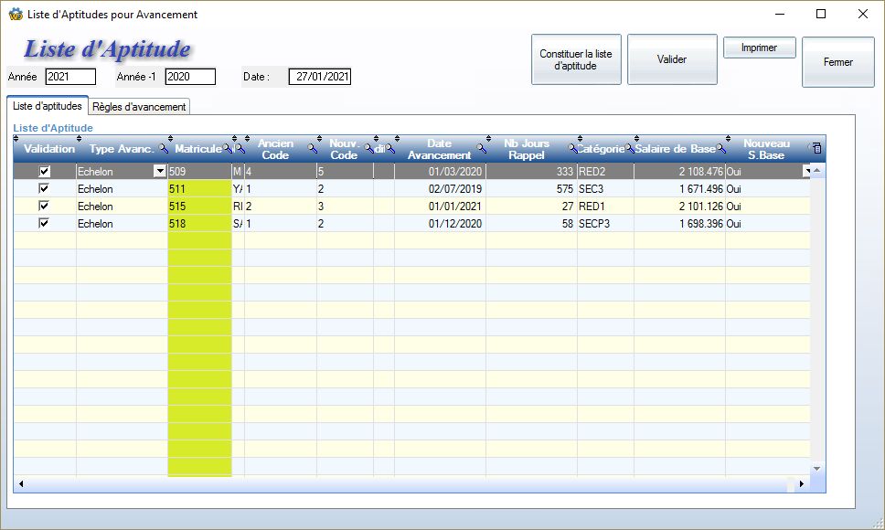Open the Echelon dropdown in first row
The image size is (885, 530).
(160, 172)
